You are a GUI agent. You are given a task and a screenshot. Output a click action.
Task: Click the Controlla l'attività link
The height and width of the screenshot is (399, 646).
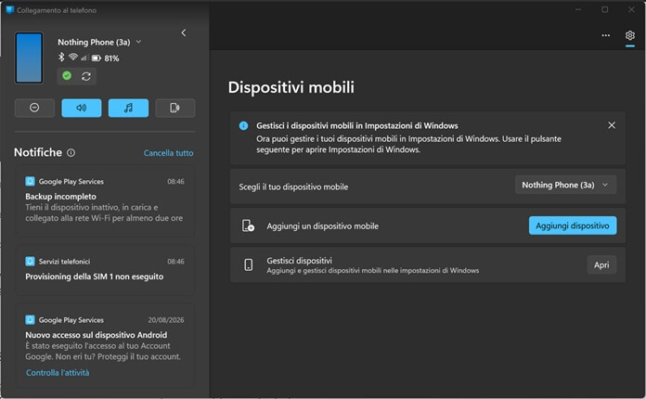[x=58, y=373]
